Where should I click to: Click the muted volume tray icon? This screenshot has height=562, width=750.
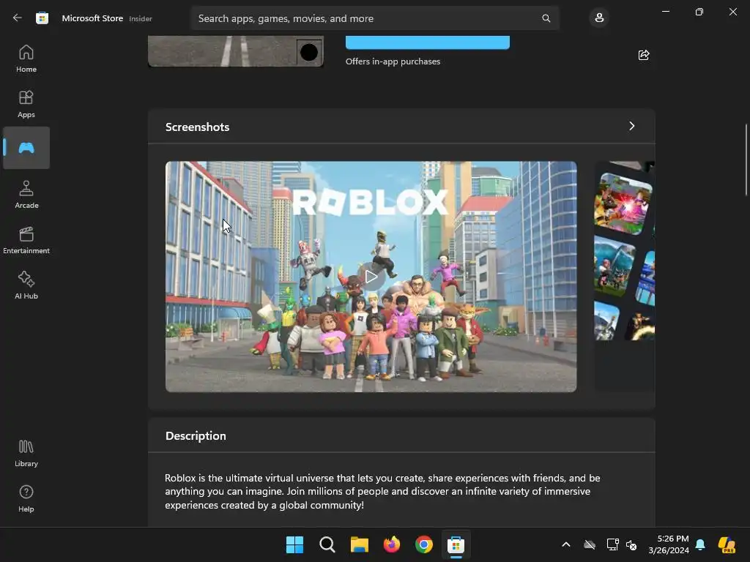coord(631,544)
